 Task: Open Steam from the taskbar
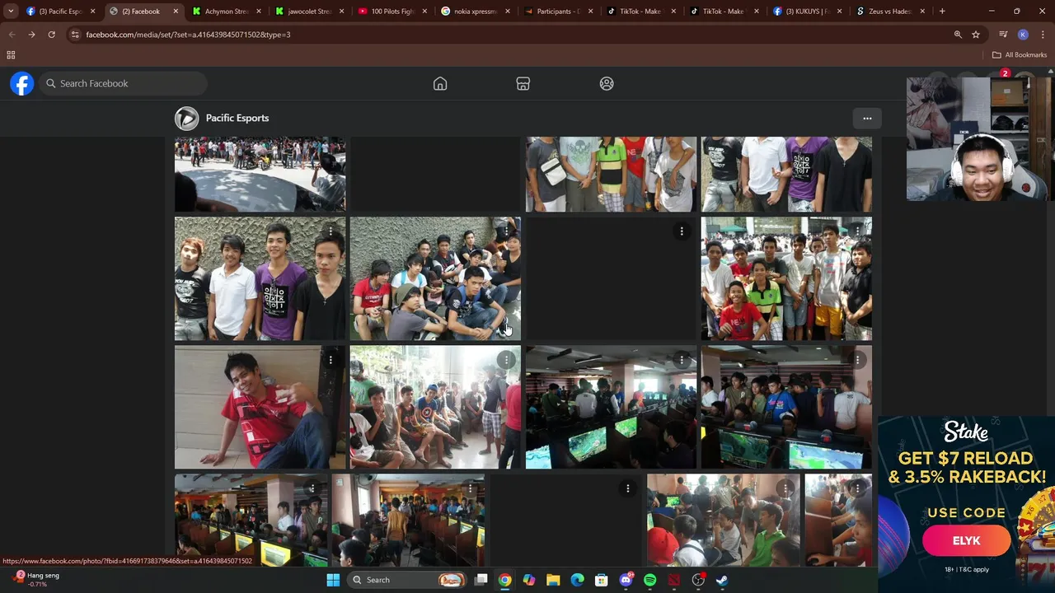721,580
